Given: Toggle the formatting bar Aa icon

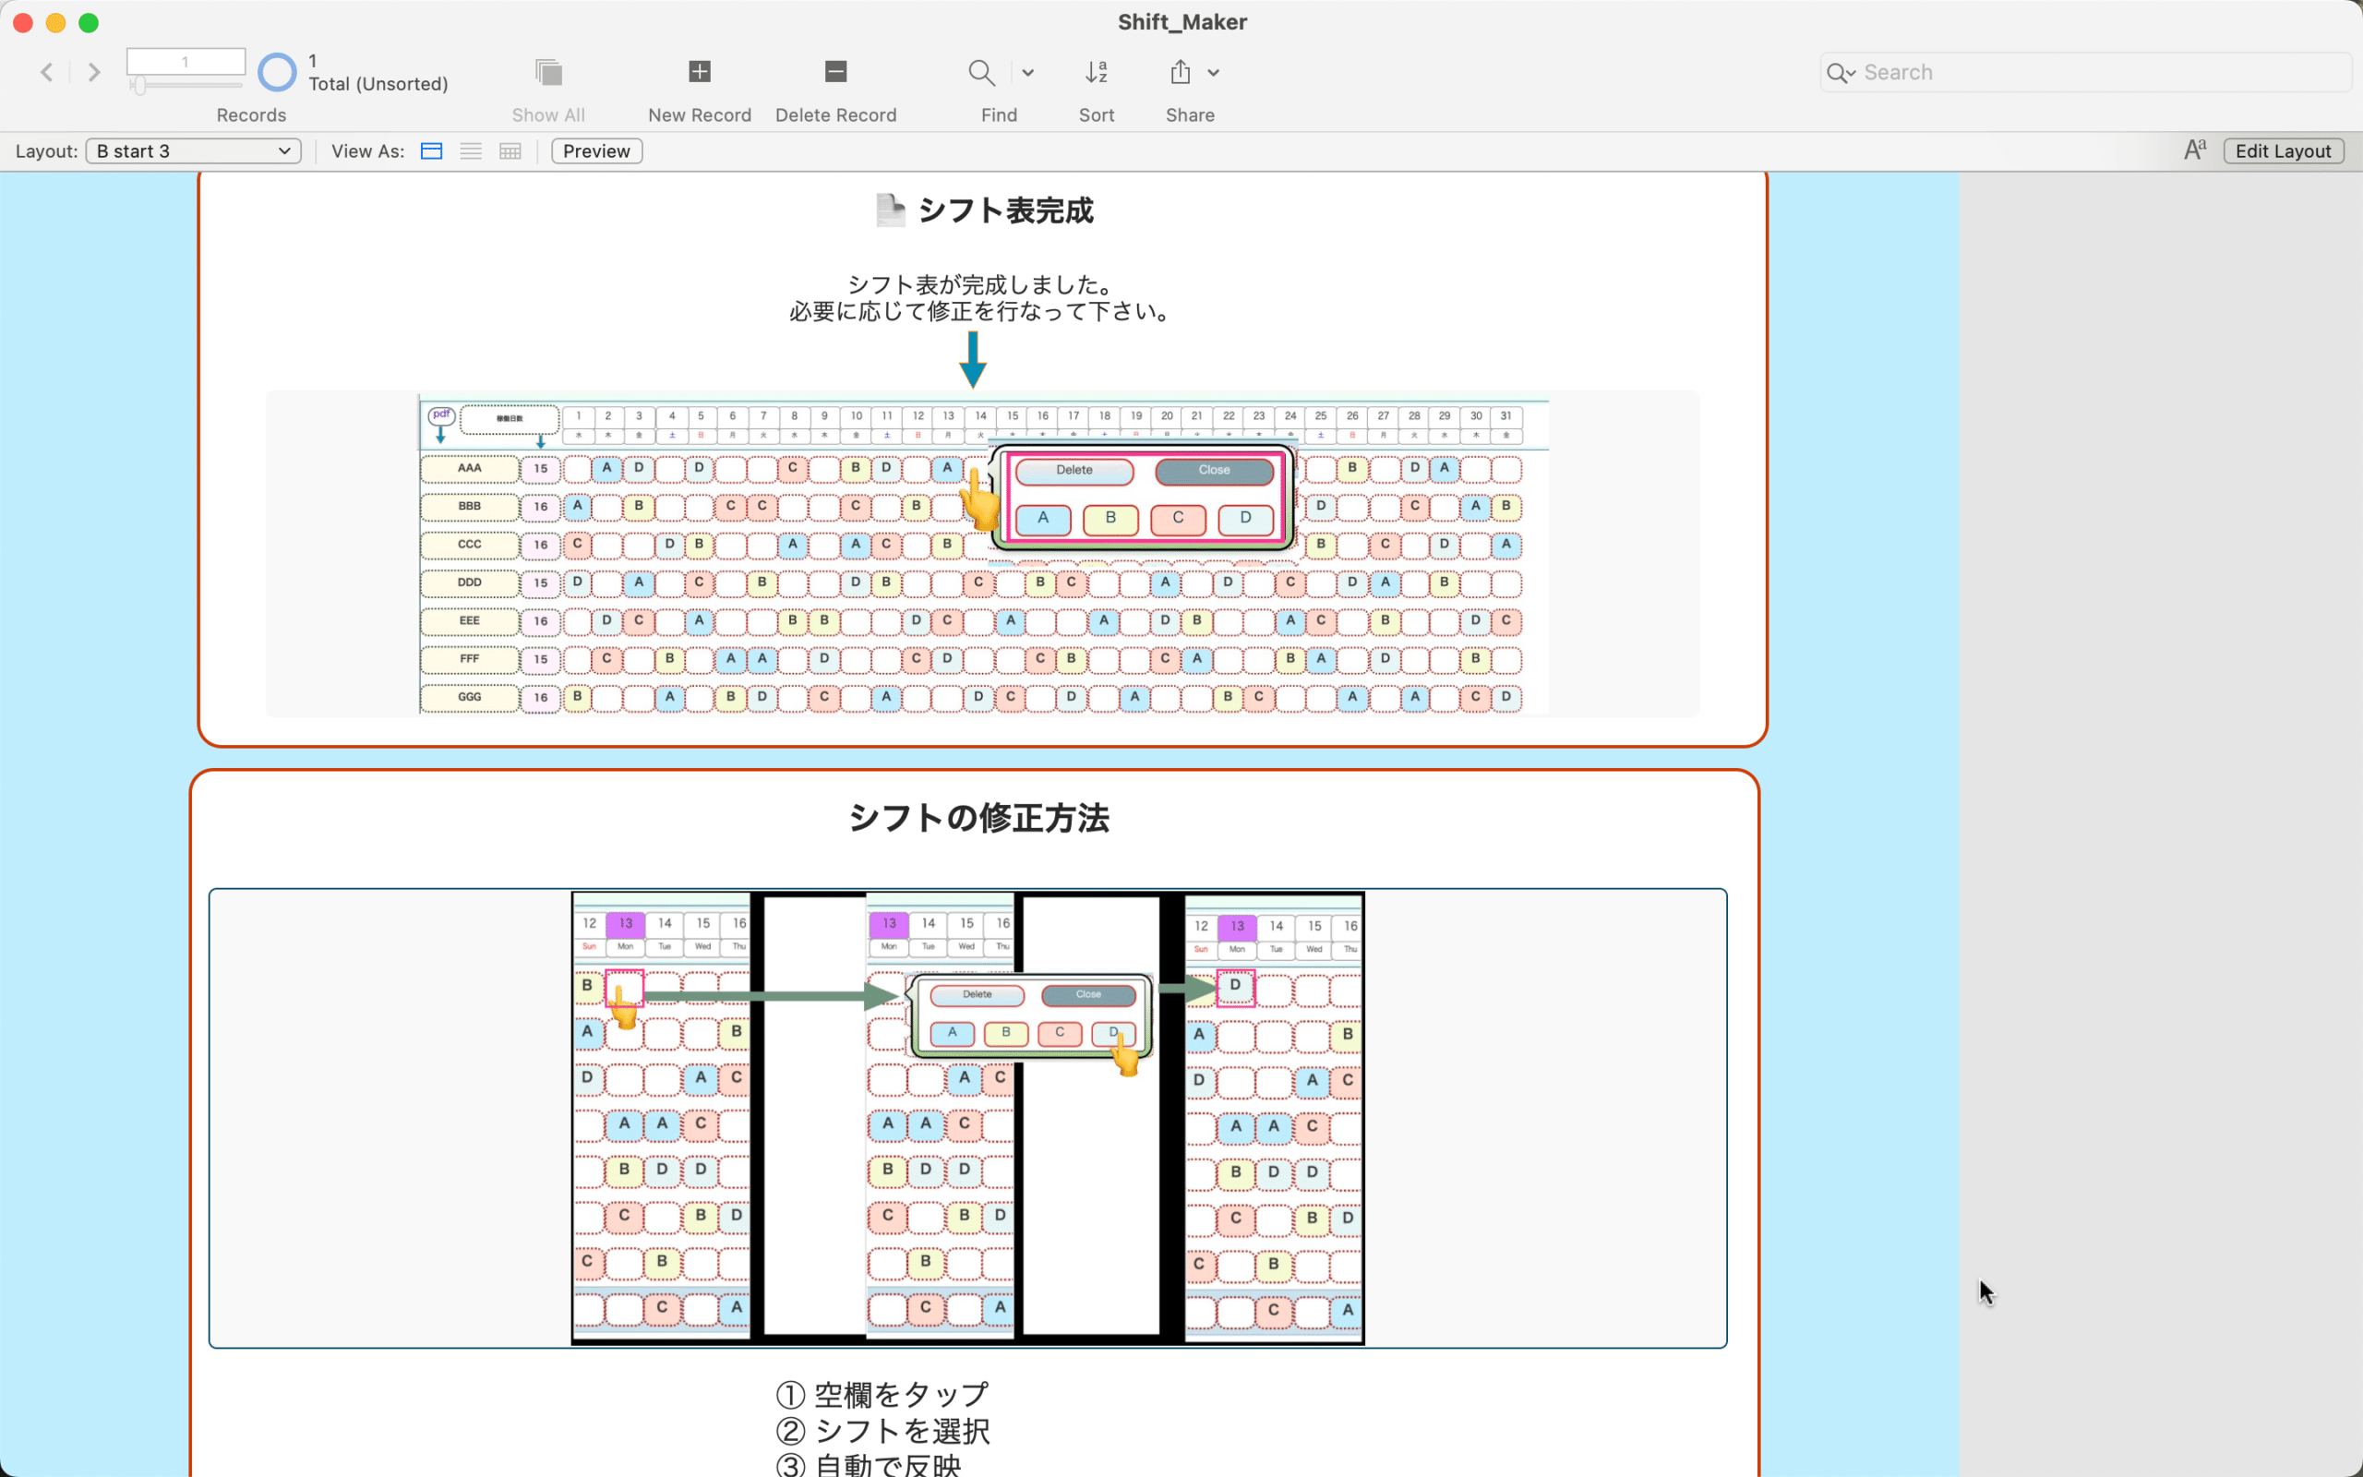Looking at the screenshot, I should 2194,150.
